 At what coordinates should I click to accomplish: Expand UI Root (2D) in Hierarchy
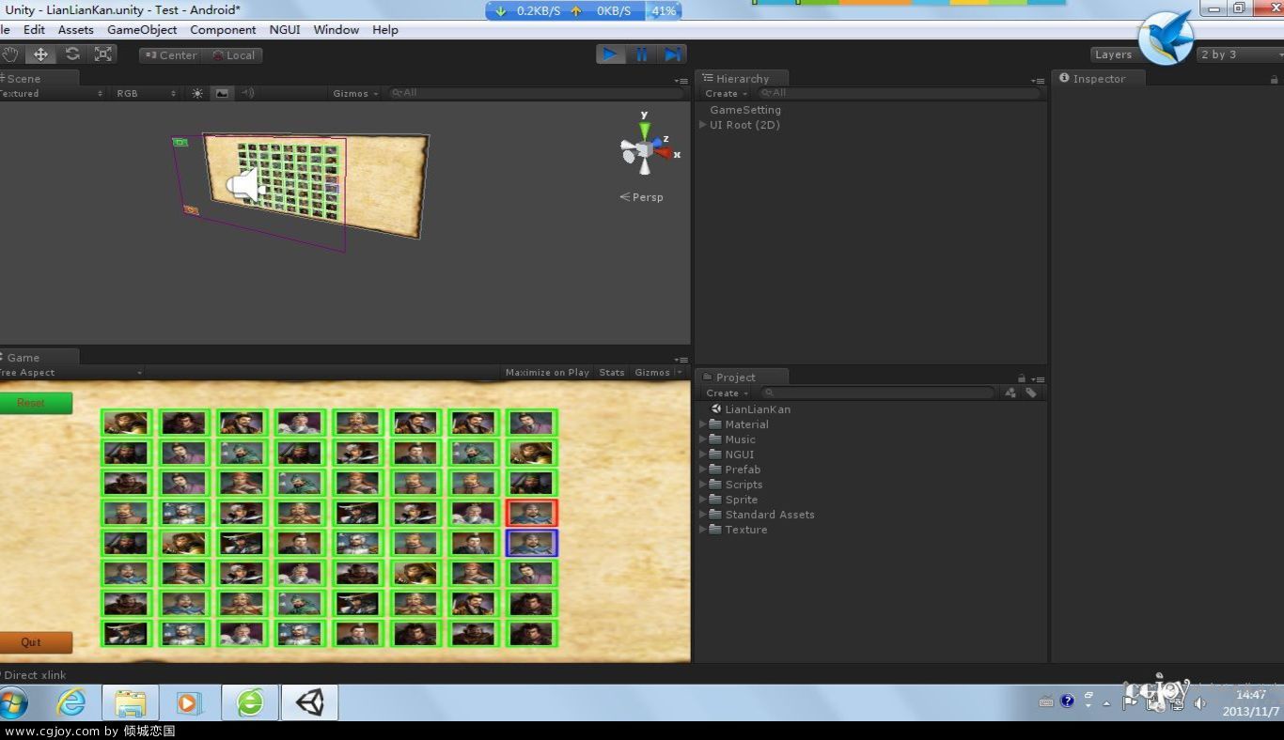(x=702, y=125)
